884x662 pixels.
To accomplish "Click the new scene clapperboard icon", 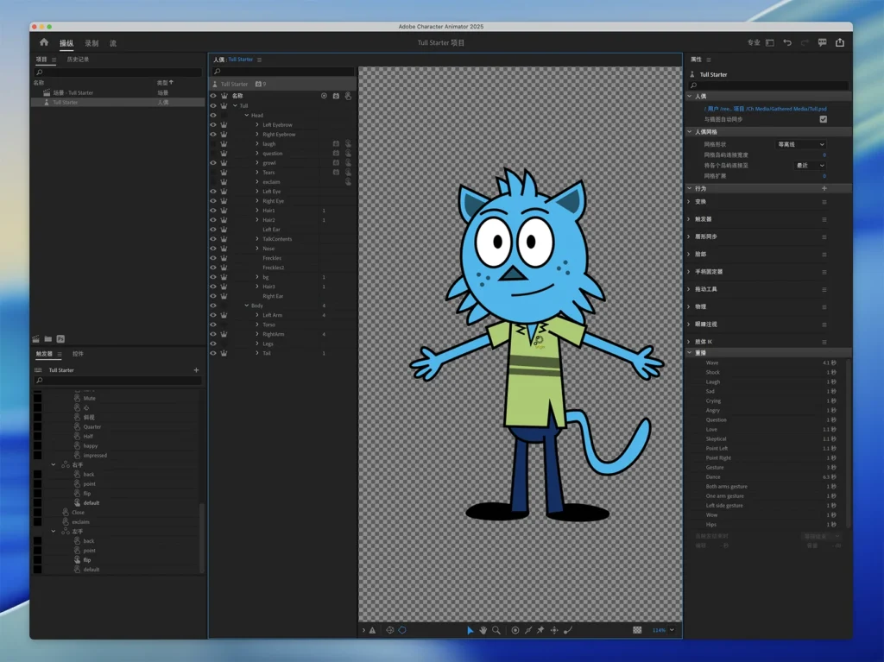I will 36,339.
